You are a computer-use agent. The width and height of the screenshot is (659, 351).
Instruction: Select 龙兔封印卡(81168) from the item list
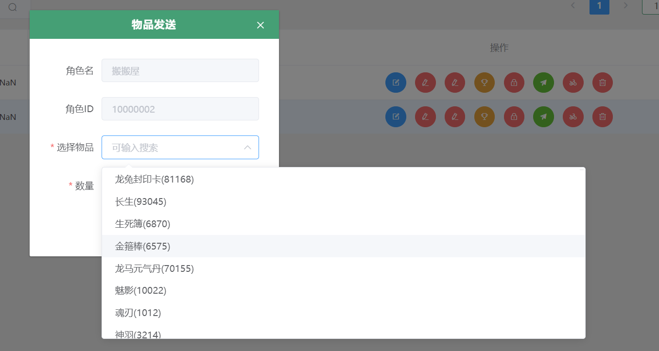155,180
